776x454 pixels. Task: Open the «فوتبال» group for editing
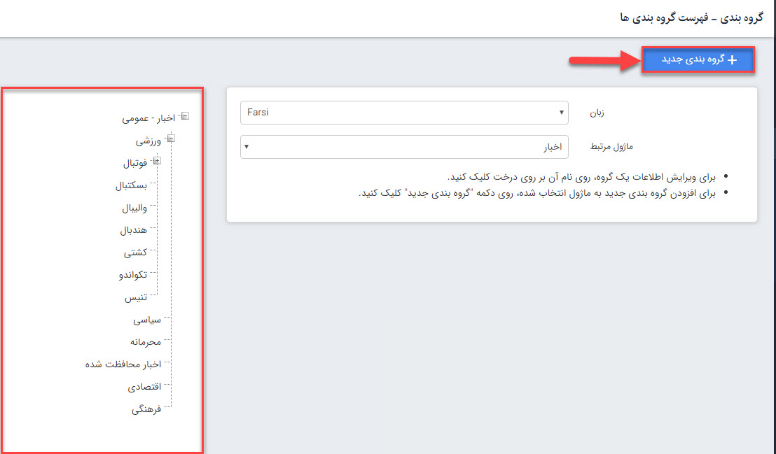(134, 164)
